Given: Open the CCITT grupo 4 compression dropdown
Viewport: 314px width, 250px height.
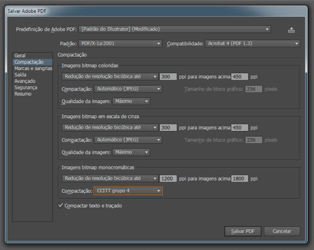Looking at the screenshot, I should click(x=128, y=190).
